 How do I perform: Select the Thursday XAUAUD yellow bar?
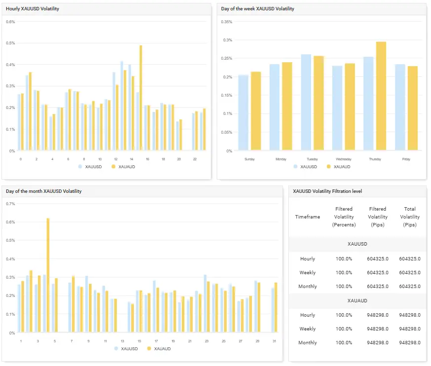381,96
